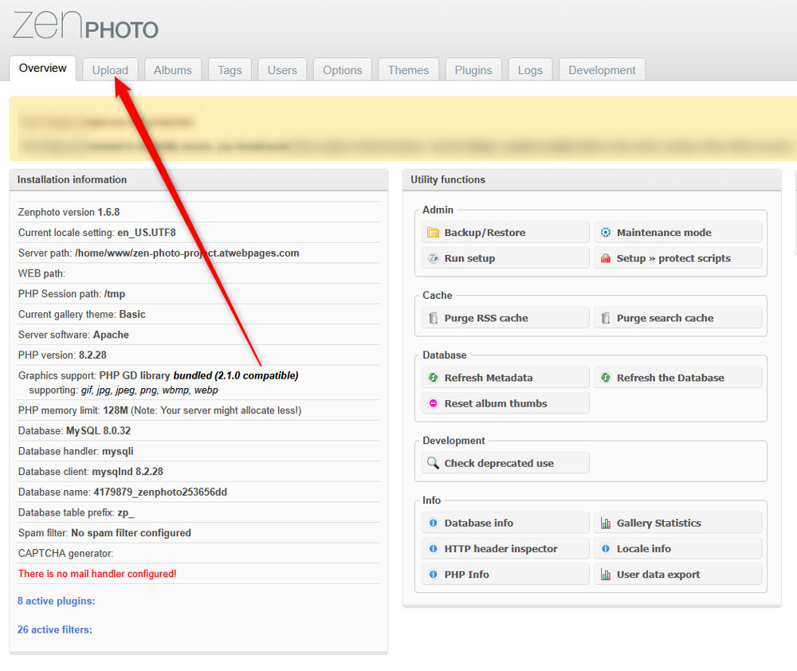Switch to the Upload tab
This screenshot has width=797, height=671.
(110, 70)
